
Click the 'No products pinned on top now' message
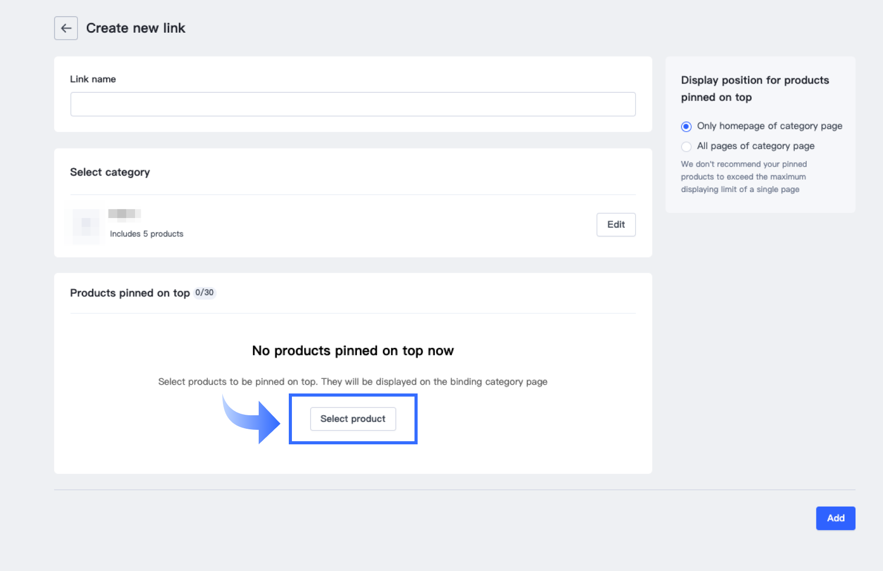353,351
